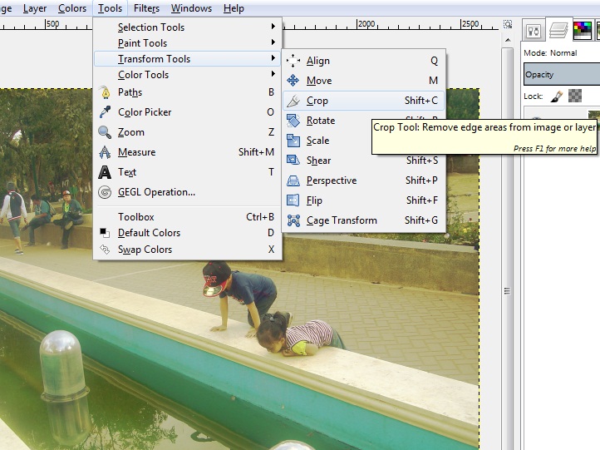Viewport: 600px width, 450px height.
Task: Open the Colors menu
Action: [x=72, y=8]
